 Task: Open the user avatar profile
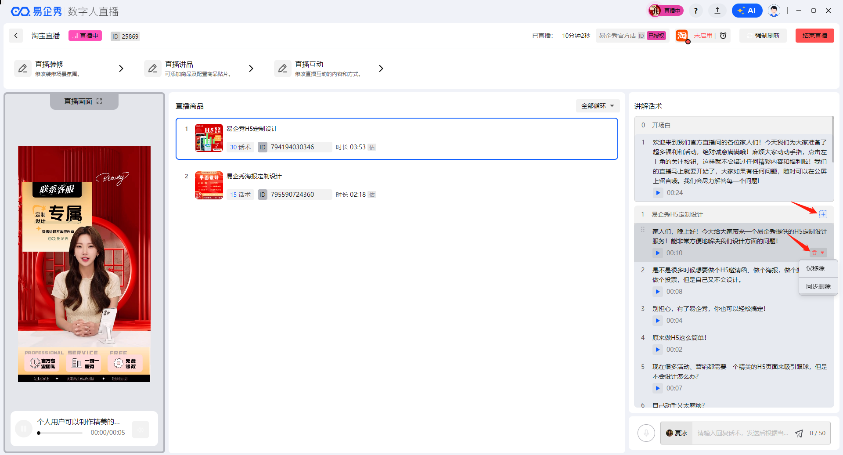(774, 11)
